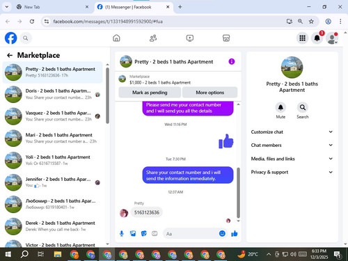
Task: Open the $1,000 Marketplace listing link
Action: (160, 82)
